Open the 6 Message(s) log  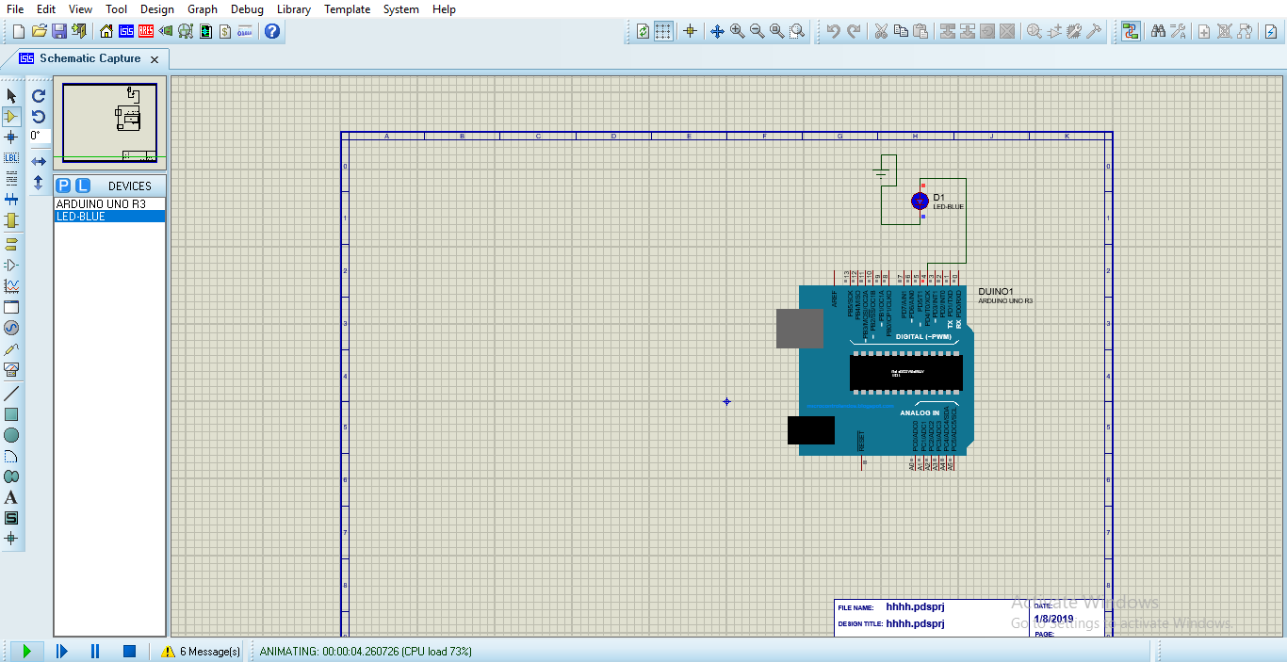[202, 651]
